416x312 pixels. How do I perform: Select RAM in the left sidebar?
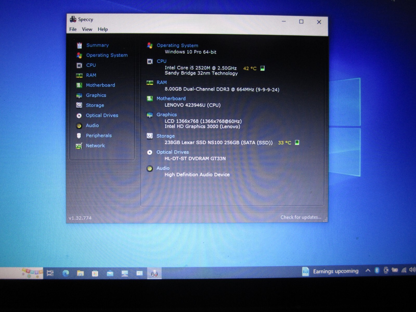pyautogui.click(x=91, y=75)
